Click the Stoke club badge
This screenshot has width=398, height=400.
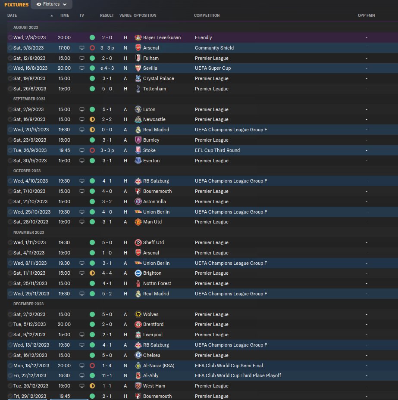click(138, 150)
